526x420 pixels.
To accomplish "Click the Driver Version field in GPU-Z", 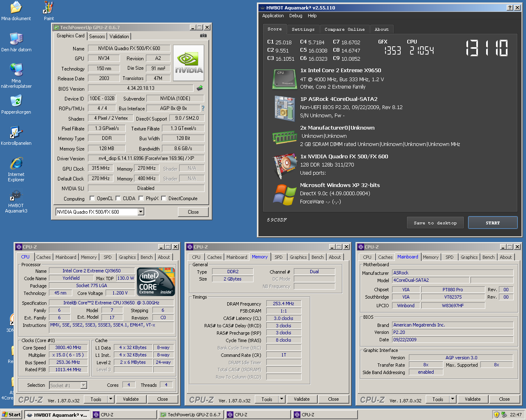I will tap(146, 158).
